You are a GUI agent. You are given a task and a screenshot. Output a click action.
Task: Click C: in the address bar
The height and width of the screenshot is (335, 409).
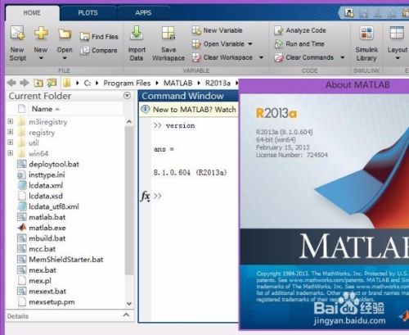(88, 83)
